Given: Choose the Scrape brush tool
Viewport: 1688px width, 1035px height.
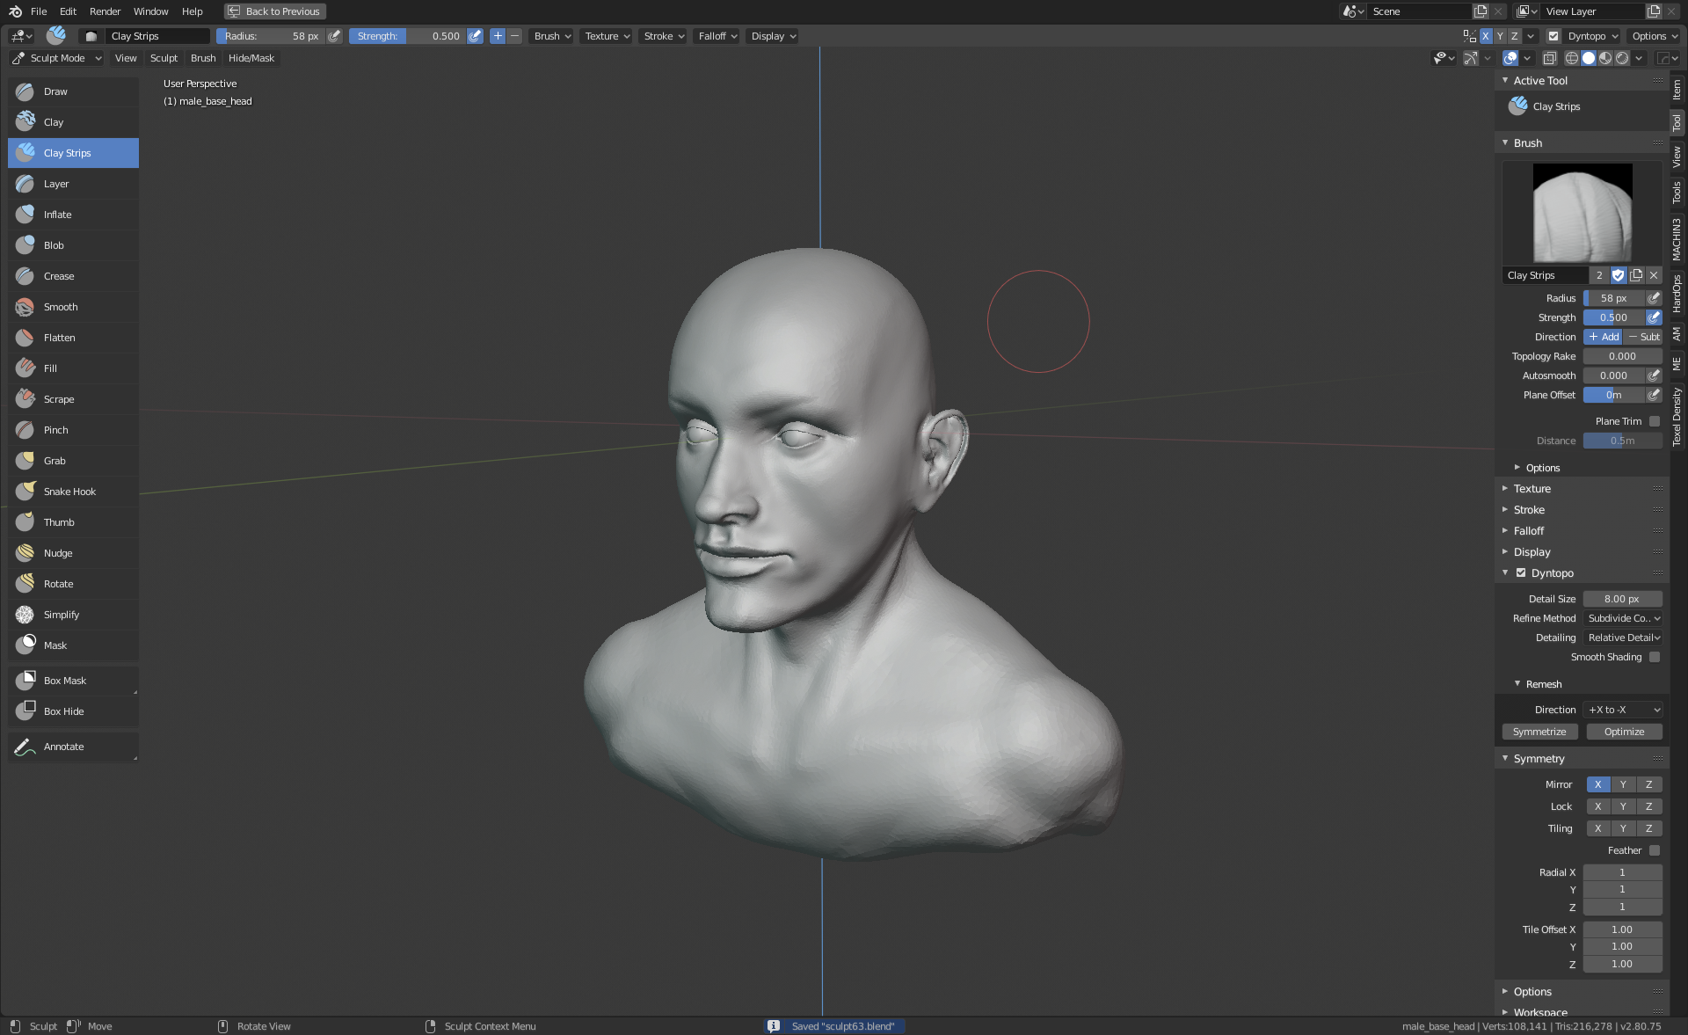Looking at the screenshot, I should [x=59, y=399].
